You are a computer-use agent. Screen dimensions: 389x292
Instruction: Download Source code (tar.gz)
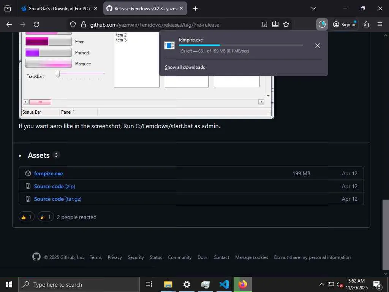[58, 199]
